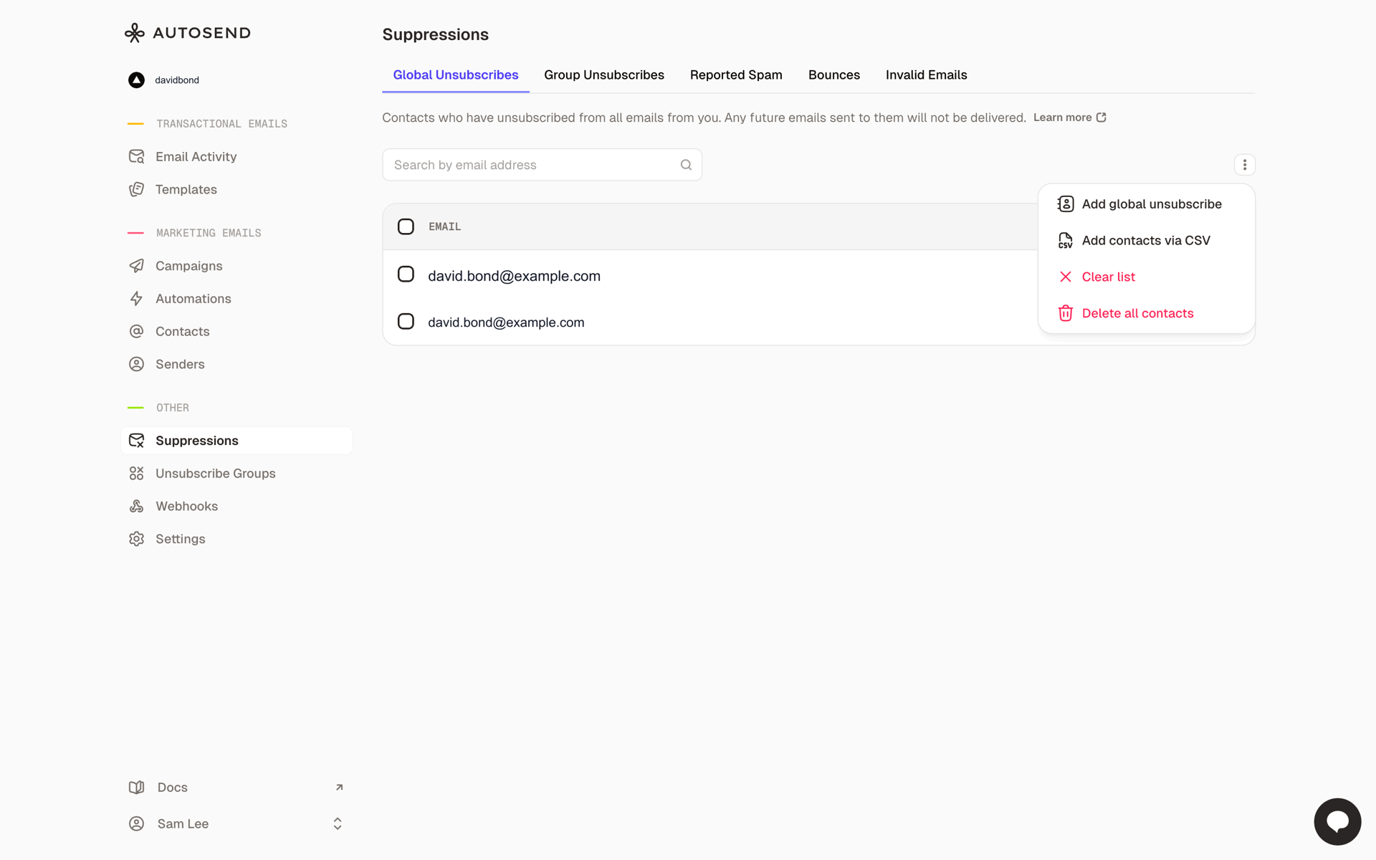
Task: Switch to Group Unsubscribes tab
Action: 604,75
